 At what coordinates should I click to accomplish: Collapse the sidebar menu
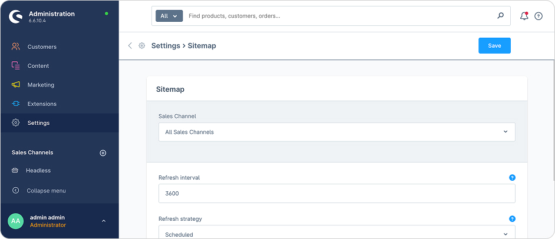(46, 191)
